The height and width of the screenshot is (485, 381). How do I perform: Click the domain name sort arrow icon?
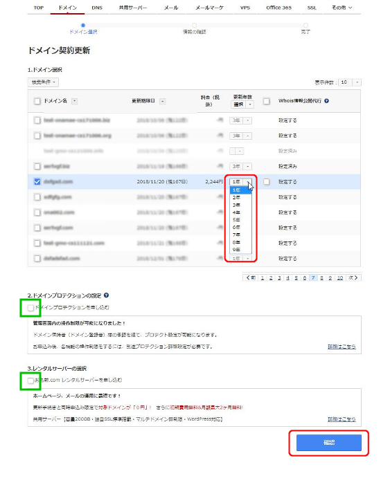pos(75,101)
